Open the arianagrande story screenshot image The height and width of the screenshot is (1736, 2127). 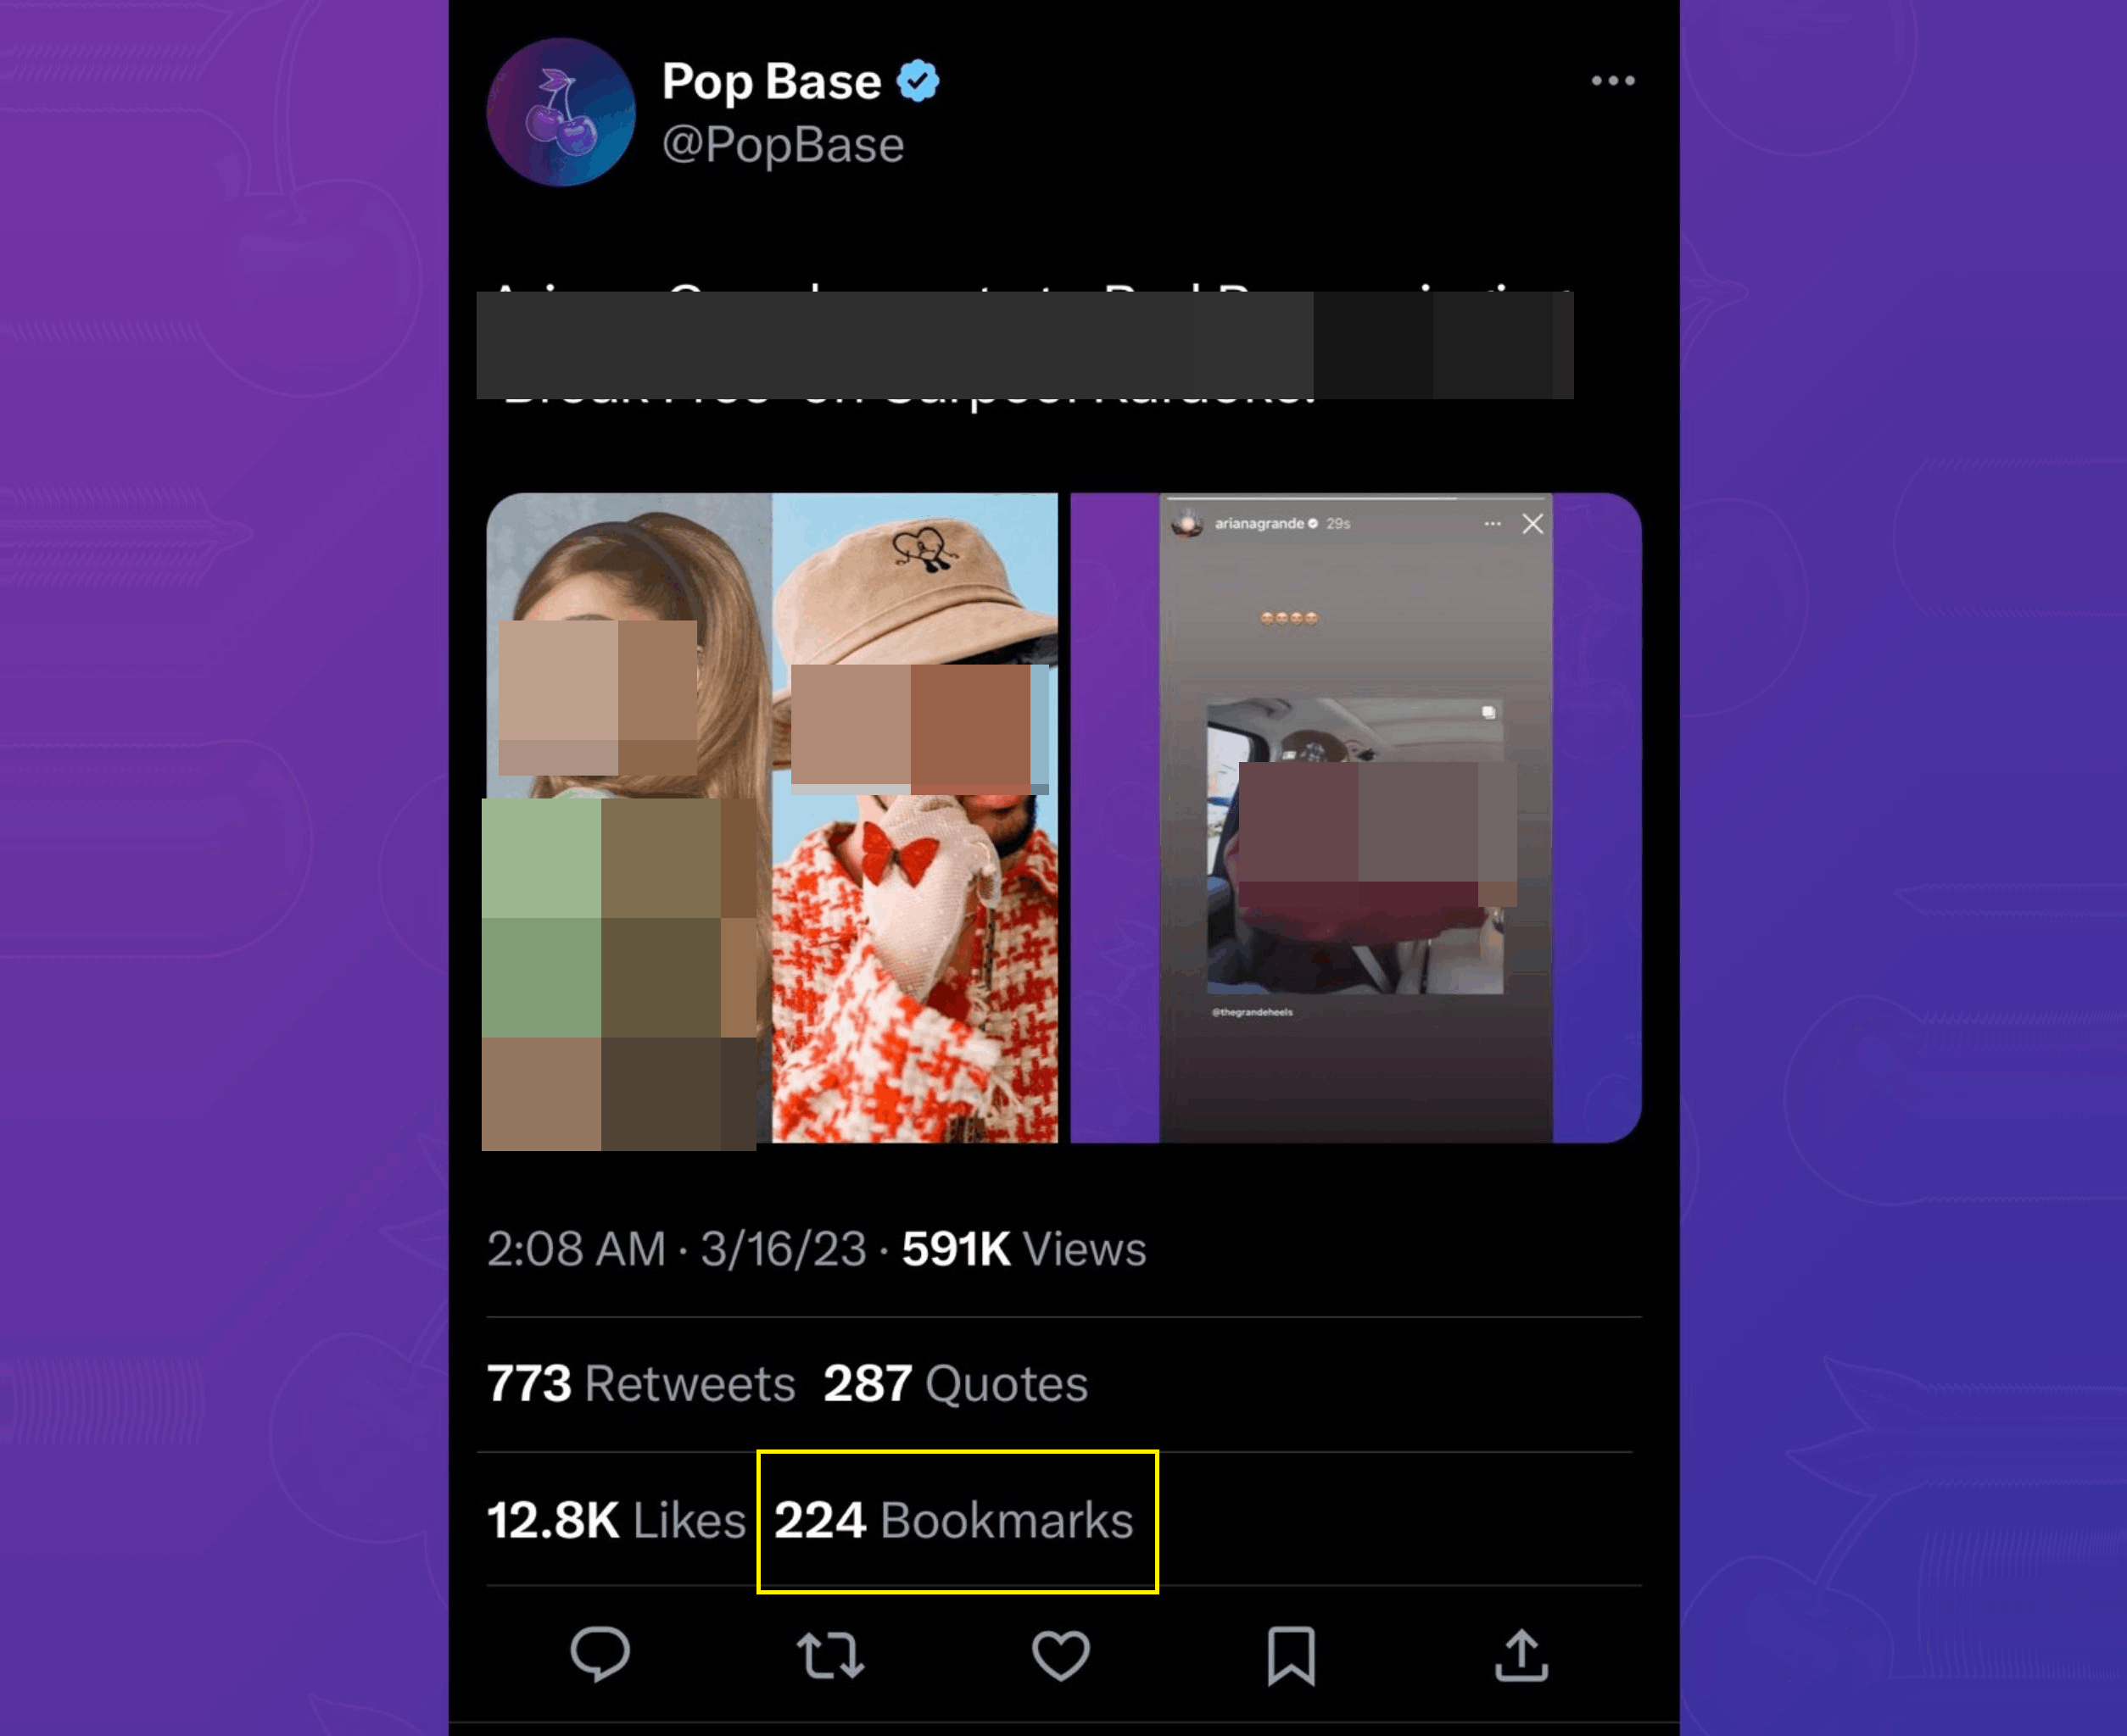1355,818
